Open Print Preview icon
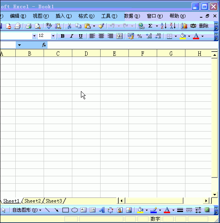This screenshot has height=223, width=220. click(38, 26)
